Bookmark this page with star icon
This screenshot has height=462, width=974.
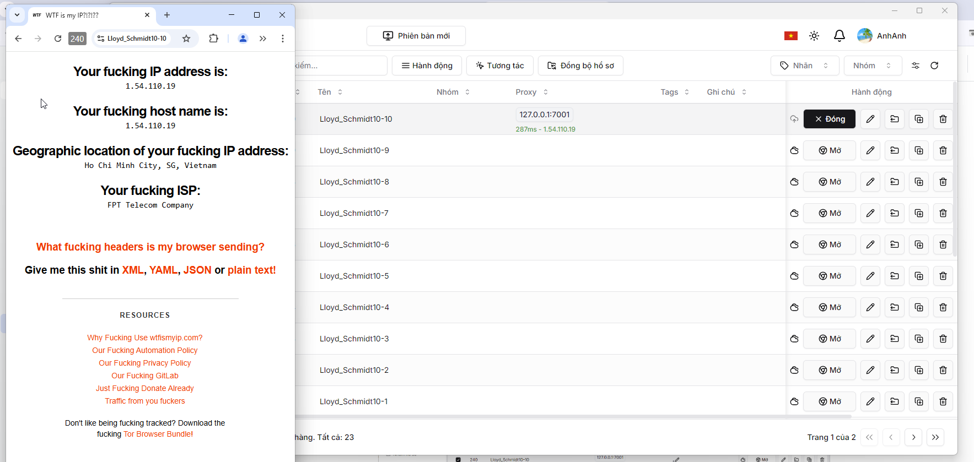click(186, 39)
